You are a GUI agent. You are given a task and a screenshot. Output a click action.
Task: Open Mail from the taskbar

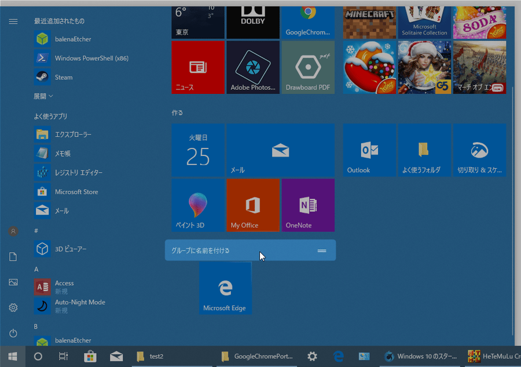point(116,357)
